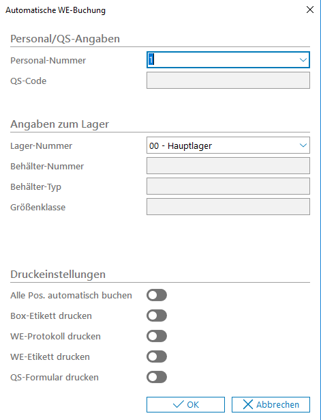Click the Druckeinstellungen section heading
Viewport: 321px width, 420px height.
[58, 275]
